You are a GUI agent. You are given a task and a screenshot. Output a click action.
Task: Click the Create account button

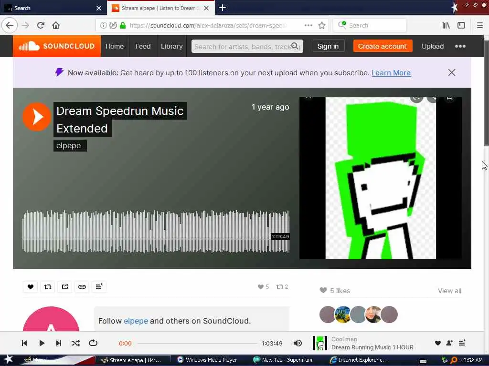(383, 46)
